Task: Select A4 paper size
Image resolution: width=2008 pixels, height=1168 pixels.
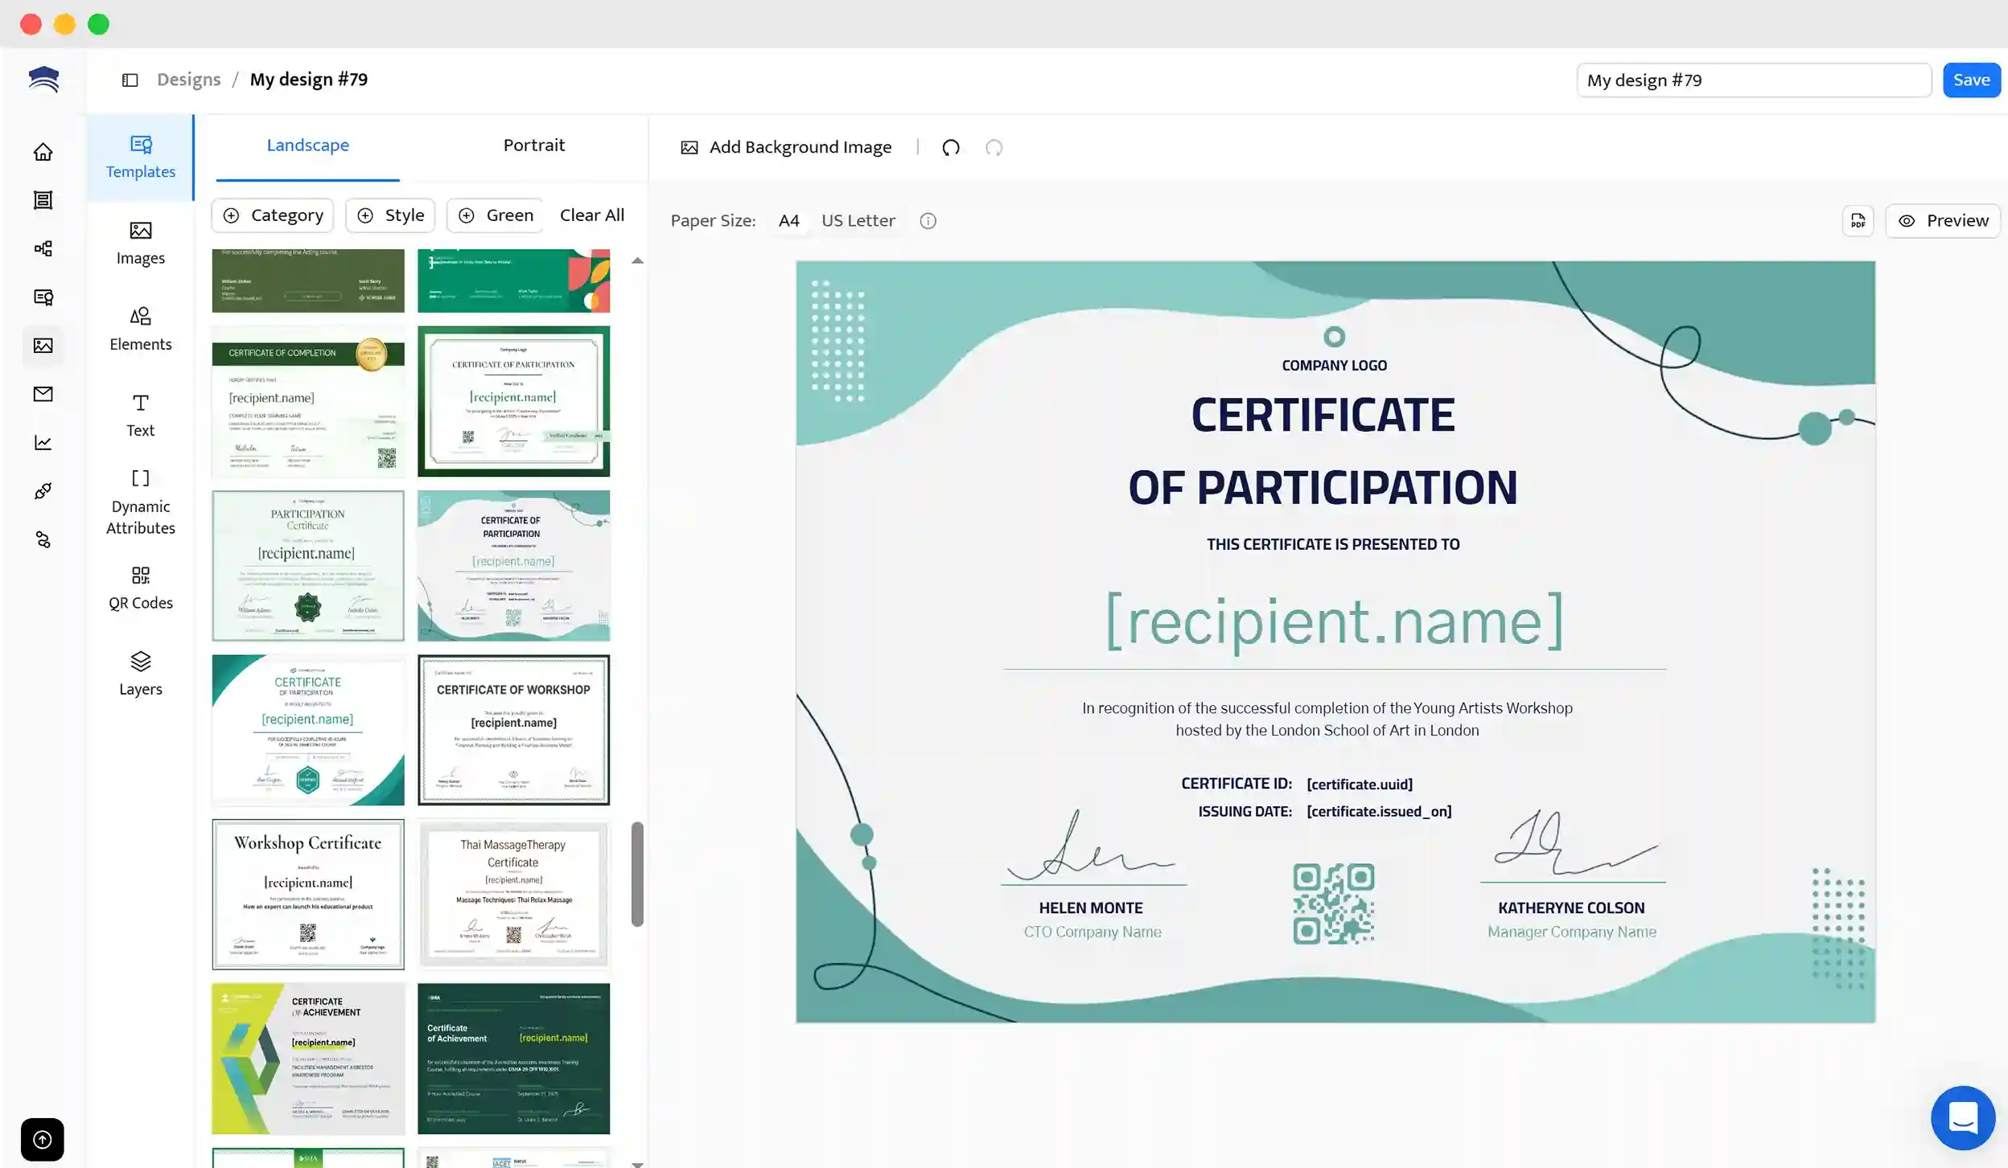Action: (x=788, y=220)
